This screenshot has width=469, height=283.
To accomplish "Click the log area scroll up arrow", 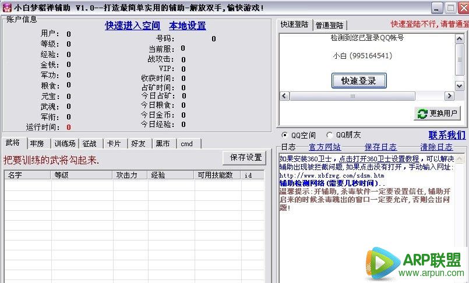I will click(x=460, y=159).
